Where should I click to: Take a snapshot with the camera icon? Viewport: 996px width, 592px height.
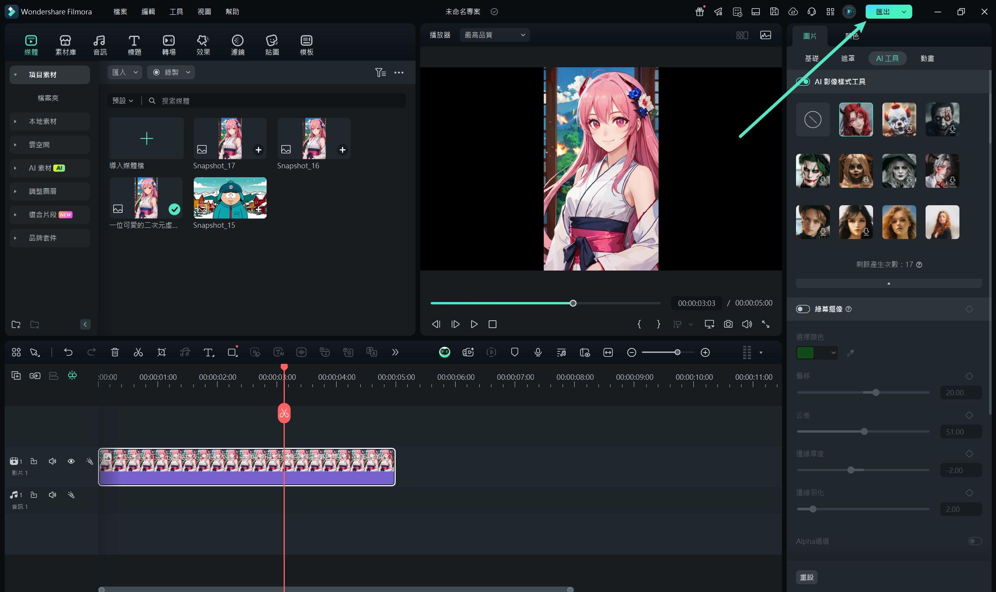[x=728, y=324]
